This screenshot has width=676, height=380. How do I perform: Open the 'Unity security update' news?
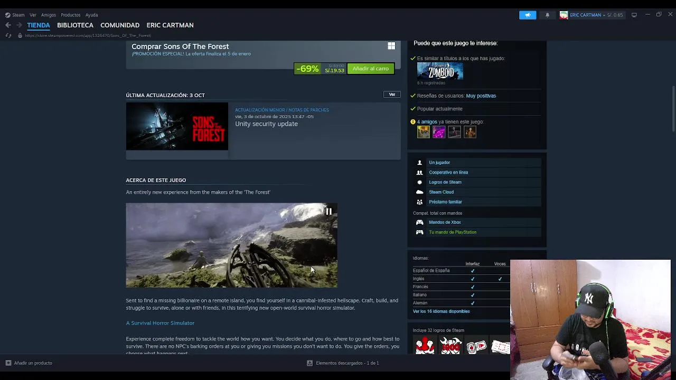(x=266, y=124)
